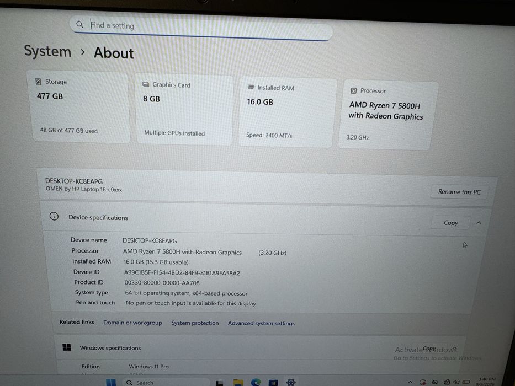Open the Installed RAM 16.0 GB card
Screen dimensions: 515x386
pos(286,112)
